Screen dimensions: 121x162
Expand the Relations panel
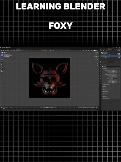pyautogui.click(x=105, y=86)
